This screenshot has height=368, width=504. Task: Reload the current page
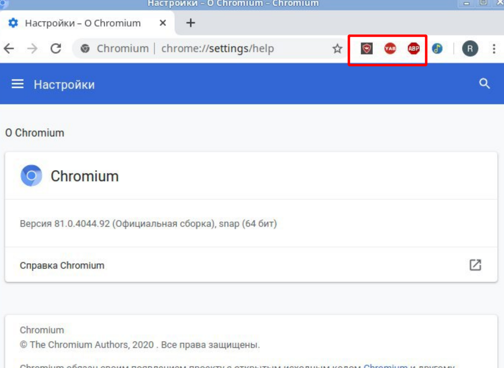pyautogui.click(x=56, y=48)
